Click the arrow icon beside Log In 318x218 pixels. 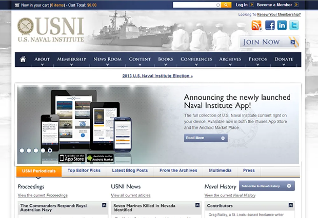252,4
